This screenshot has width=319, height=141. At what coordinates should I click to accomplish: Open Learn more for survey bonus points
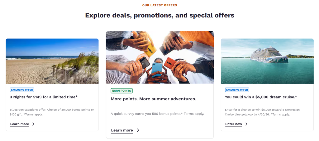click(122, 130)
